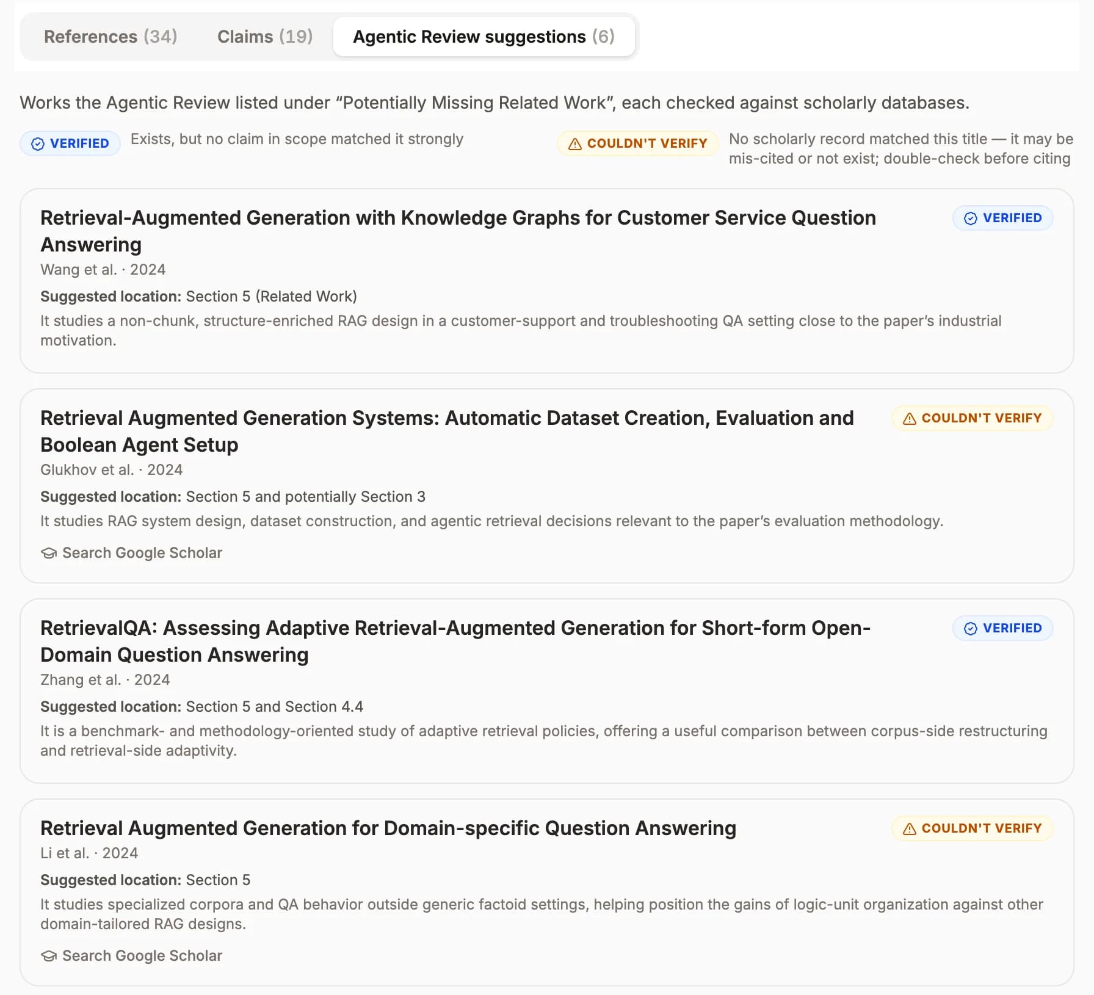Click the 'Zhang et al. · 2024' author line

pos(105,680)
